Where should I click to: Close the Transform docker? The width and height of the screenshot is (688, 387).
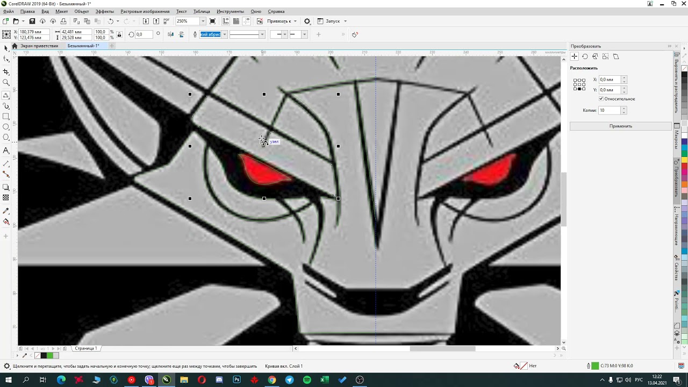tap(676, 46)
